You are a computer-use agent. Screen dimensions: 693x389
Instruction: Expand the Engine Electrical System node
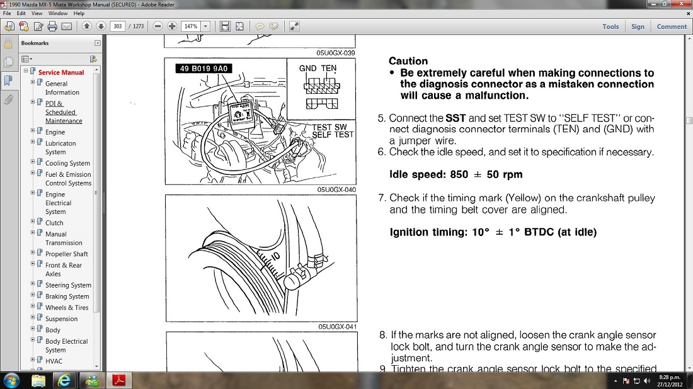pos(32,193)
